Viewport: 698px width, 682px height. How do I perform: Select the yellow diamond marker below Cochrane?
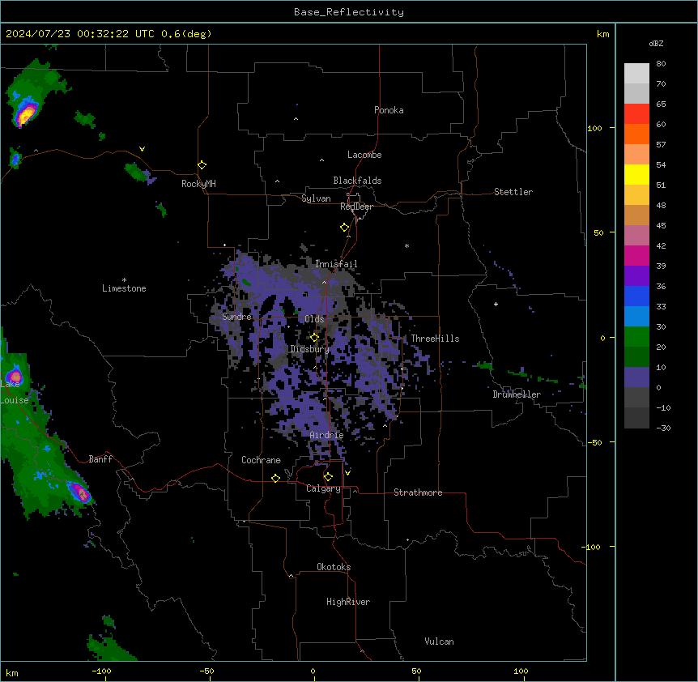click(275, 478)
